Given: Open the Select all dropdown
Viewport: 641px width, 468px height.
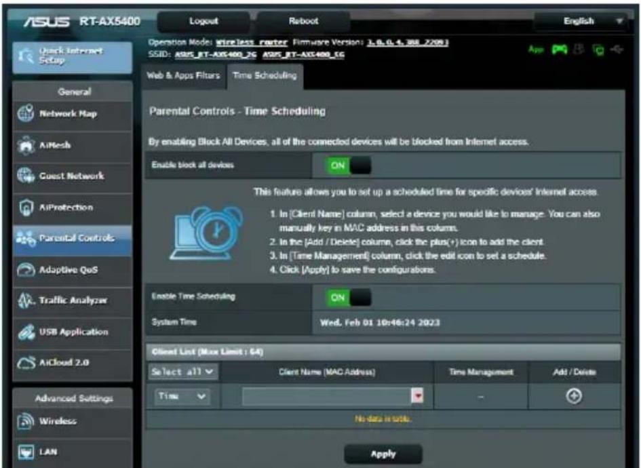Looking at the screenshot, I should (182, 372).
